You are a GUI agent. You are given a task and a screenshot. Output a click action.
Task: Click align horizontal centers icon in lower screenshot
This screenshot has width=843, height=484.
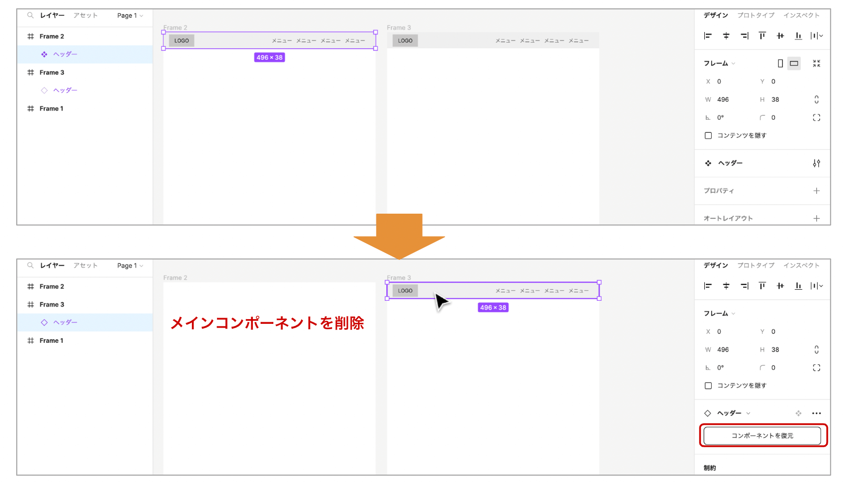[x=726, y=286]
